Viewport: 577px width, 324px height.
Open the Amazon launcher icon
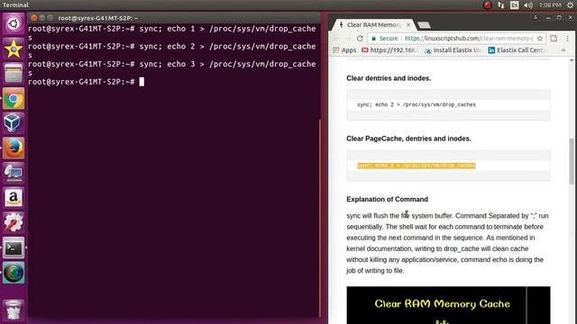click(x=14, y=198)
